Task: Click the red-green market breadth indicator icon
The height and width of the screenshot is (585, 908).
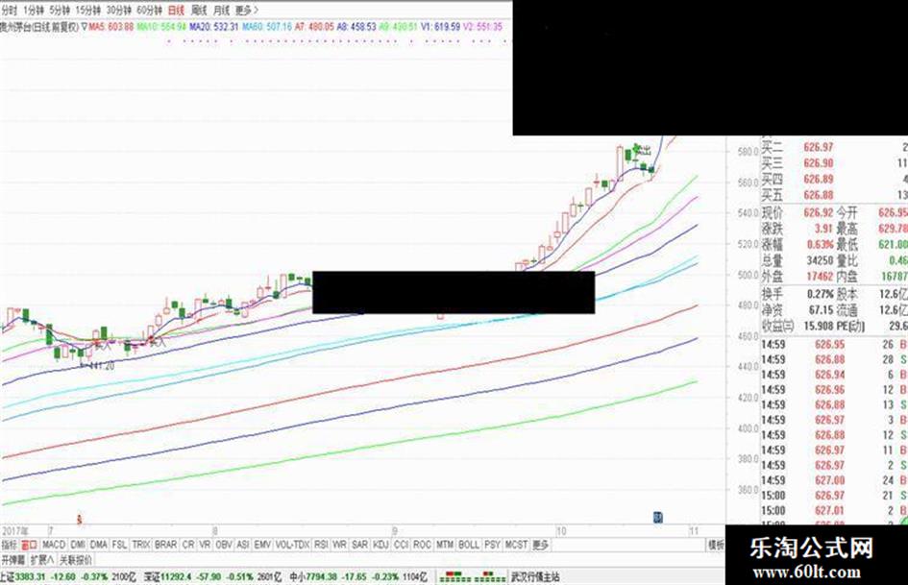Action: pyautogui.click(x=472, y=577)
